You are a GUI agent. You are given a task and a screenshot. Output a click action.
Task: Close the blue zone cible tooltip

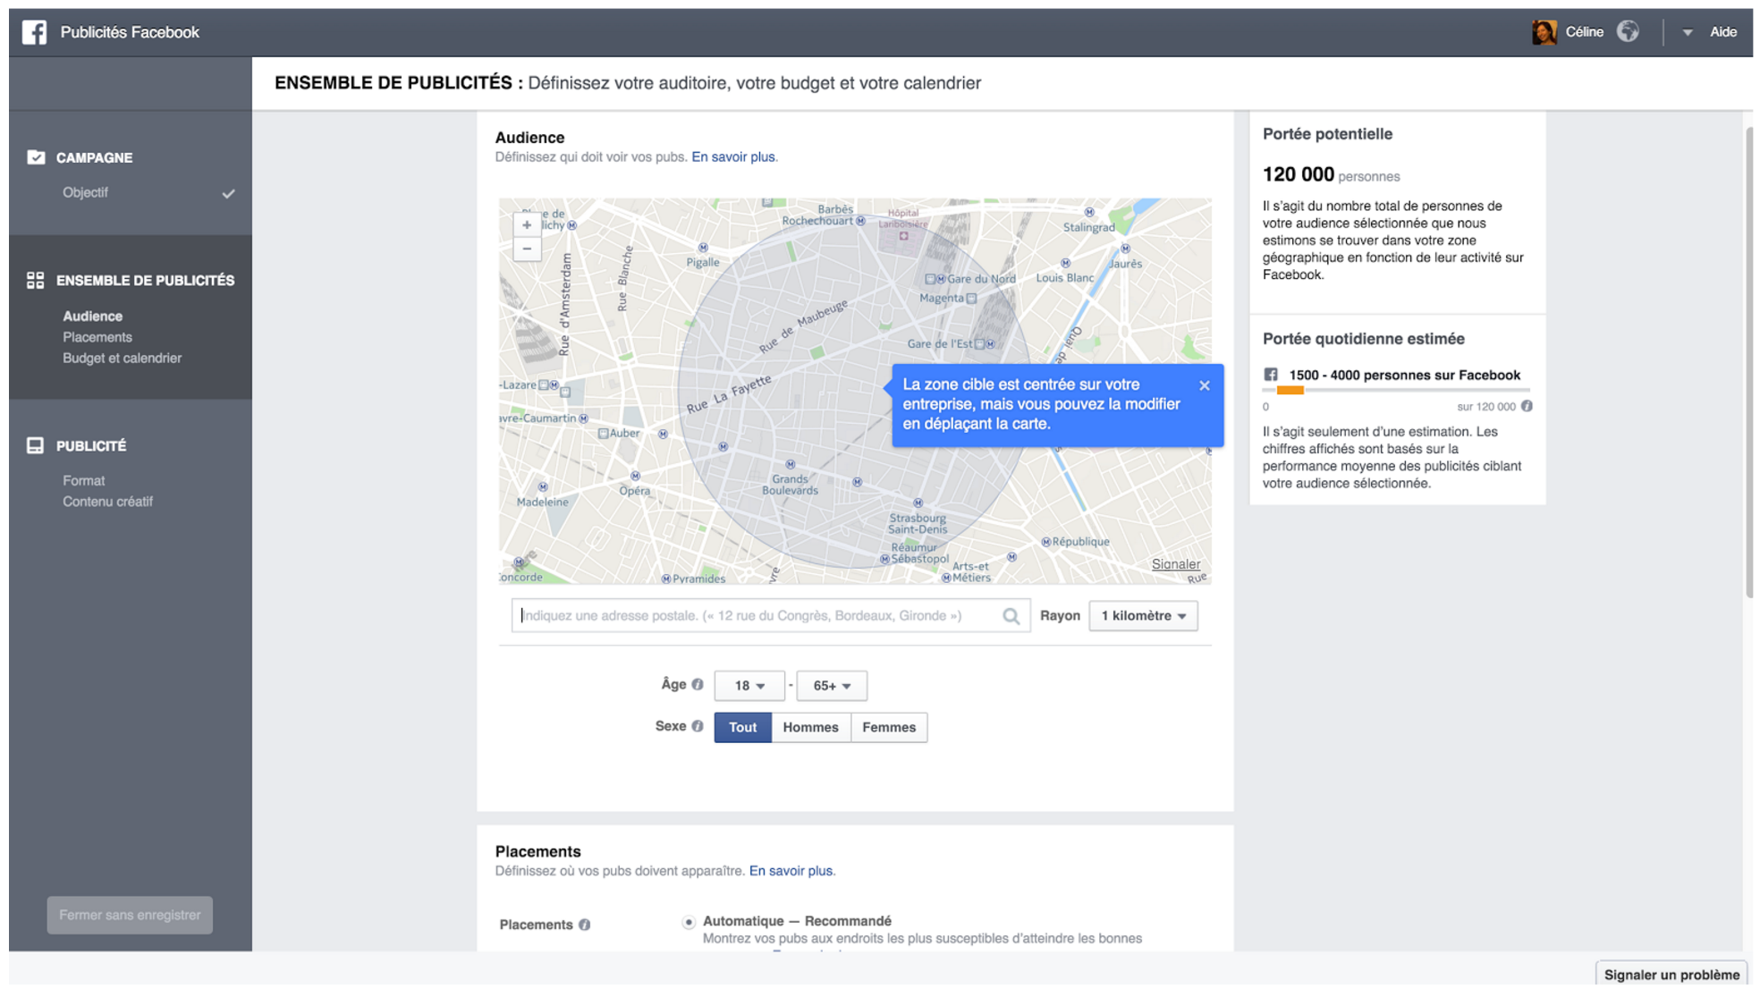[1205, 385]
